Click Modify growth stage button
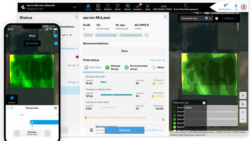Image resolution: width=252 pixels, height=141 pixels. pyautogui.click(x=106, y=35)
